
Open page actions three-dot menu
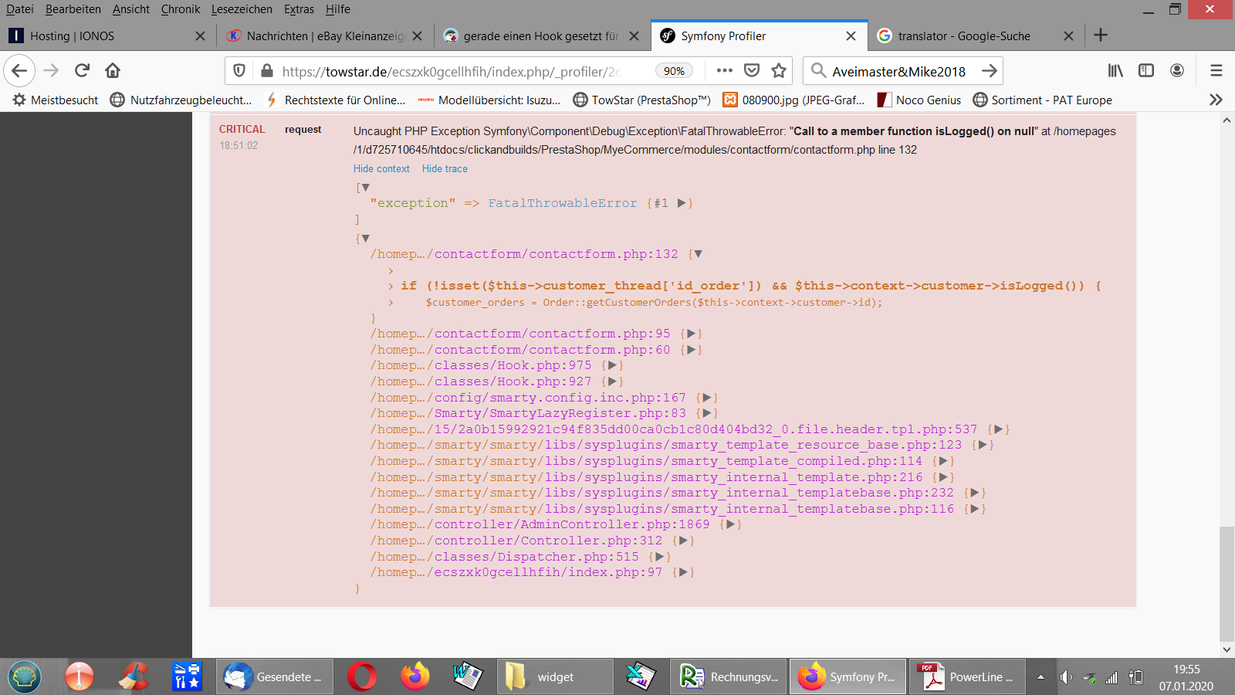pyautogui.click(x=724, y=71)
